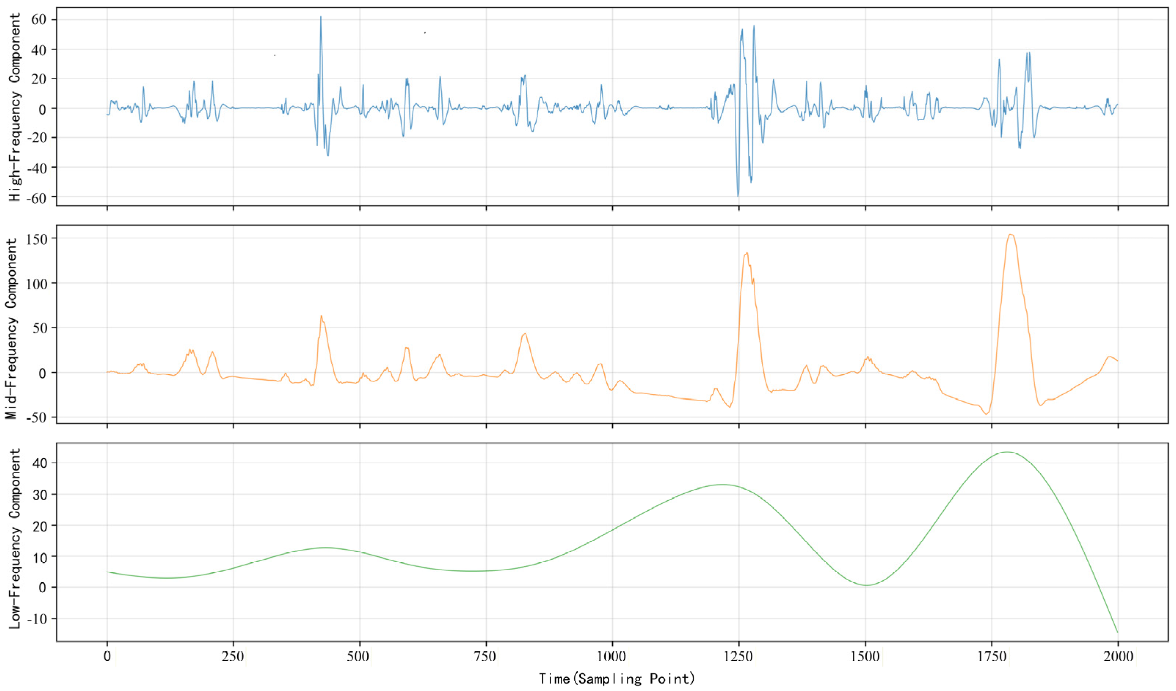Screen dimensions: 1176x691
Task: Click the '50' tick on the Mid-Frequency axis
Action: [39, 328]
